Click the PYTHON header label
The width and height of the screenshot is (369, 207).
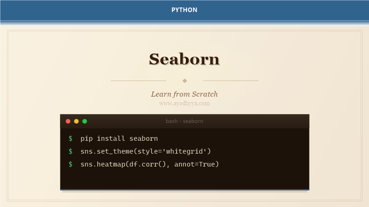pyautogui.click(x=184, y=10)
